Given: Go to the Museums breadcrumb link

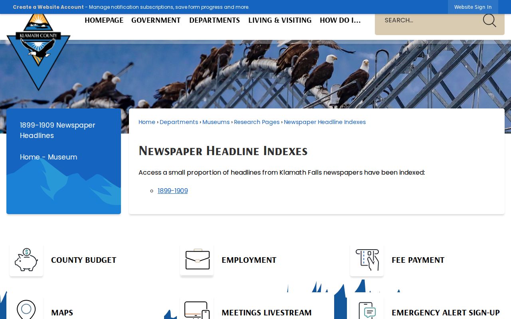Looking at the screenshot, I should click(x=216, y=122).
